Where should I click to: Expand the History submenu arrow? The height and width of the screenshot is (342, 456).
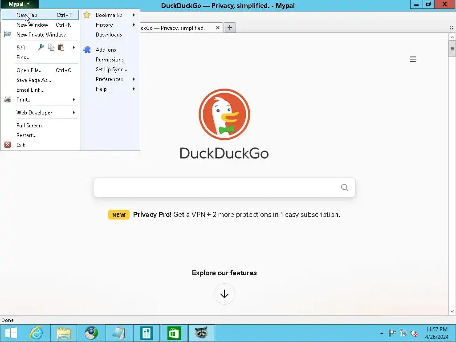point(134,25)
